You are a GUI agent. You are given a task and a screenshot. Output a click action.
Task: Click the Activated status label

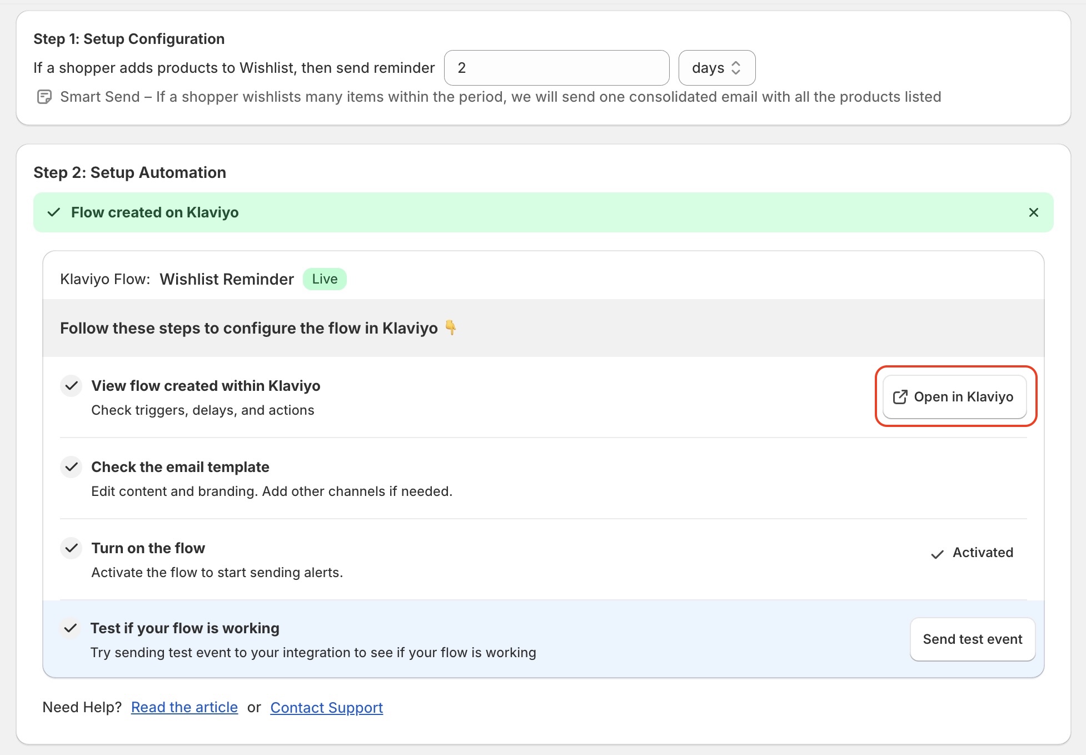(972, 553)
